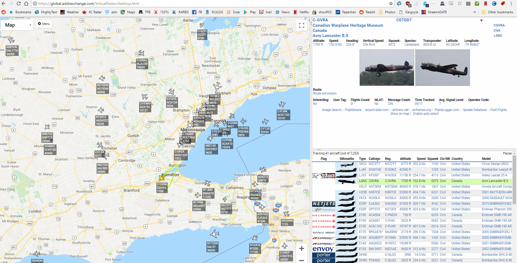Click the Show on map link
The height and width of the screenshot is (263, 517).
400,114
